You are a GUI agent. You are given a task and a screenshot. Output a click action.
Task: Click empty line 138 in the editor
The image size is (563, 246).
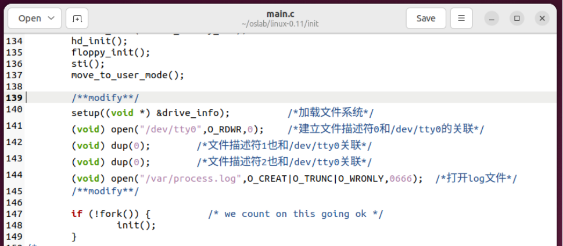(x=291, y=86)
